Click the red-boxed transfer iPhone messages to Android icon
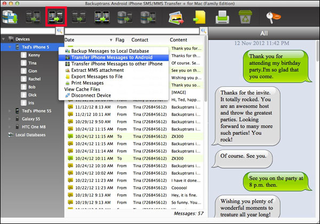320x224 pixels. point(56,17)
